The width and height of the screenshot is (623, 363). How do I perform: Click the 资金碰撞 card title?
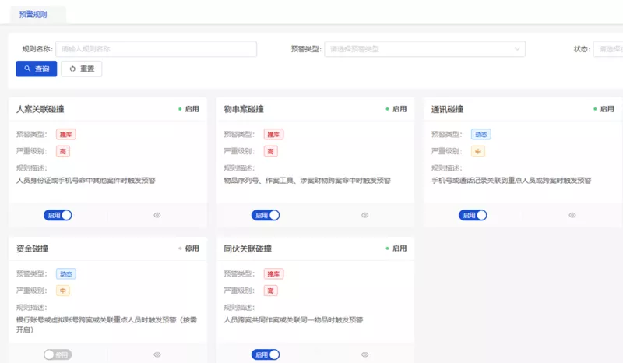pos(32,248)
